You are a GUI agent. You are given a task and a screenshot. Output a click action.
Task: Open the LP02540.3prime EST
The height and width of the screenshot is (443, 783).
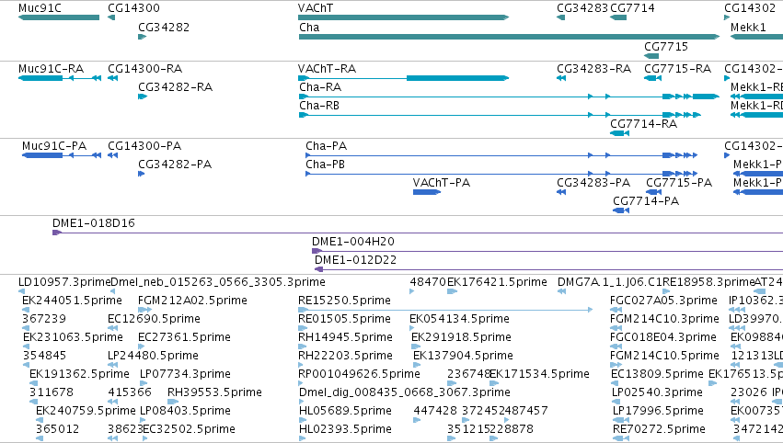(616, 402)
